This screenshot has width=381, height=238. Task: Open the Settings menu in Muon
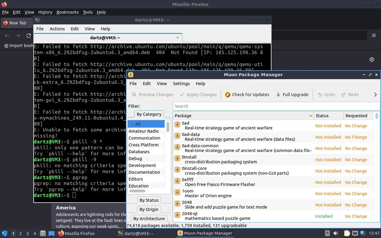(x=181, y=84)
